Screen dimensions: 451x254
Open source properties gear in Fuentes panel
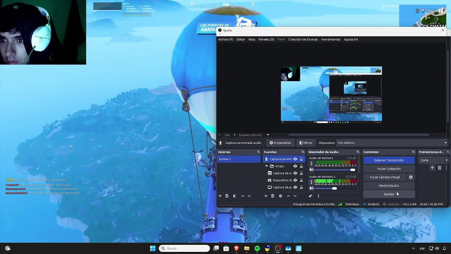tap(280, 196)
